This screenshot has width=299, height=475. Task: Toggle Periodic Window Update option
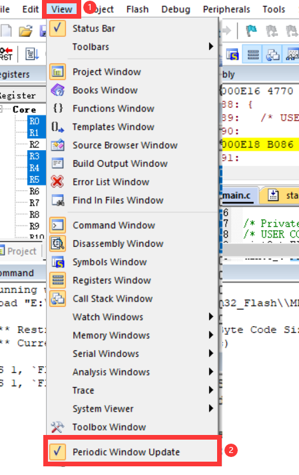pyautogui.click(x=133, y=452)
